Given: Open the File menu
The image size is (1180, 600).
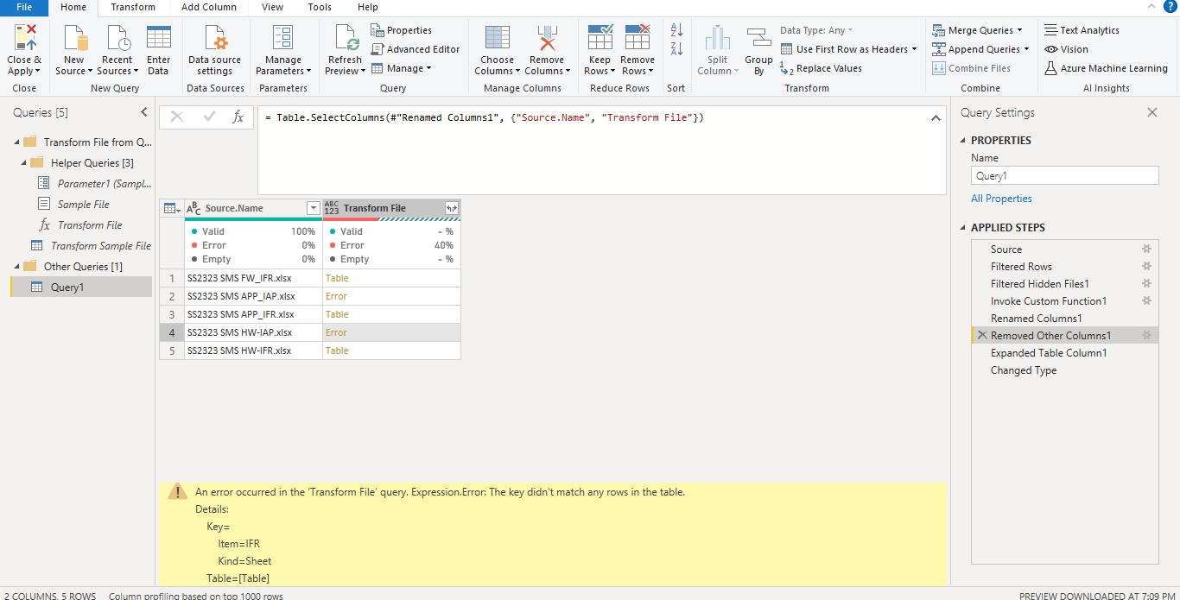Looking at the screenshot, I should coord(25,7).
